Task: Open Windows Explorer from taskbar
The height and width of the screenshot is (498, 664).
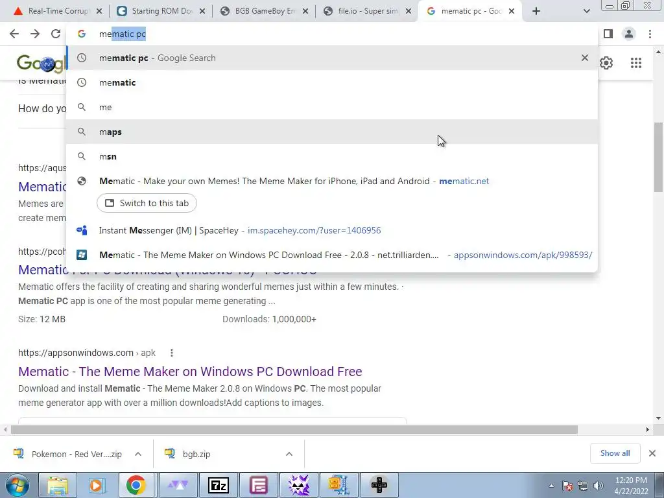Action: [x=58, y=485]
